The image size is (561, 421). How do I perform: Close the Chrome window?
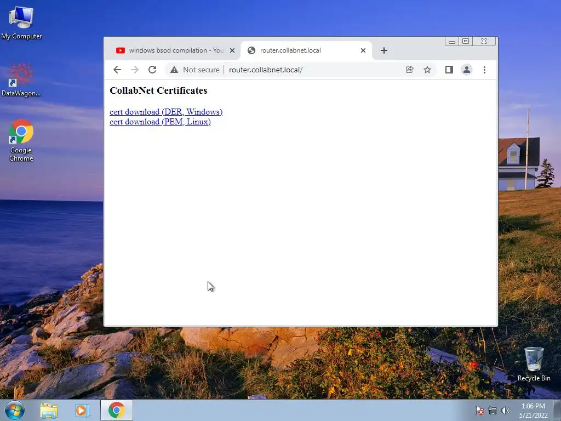(484, 42)
